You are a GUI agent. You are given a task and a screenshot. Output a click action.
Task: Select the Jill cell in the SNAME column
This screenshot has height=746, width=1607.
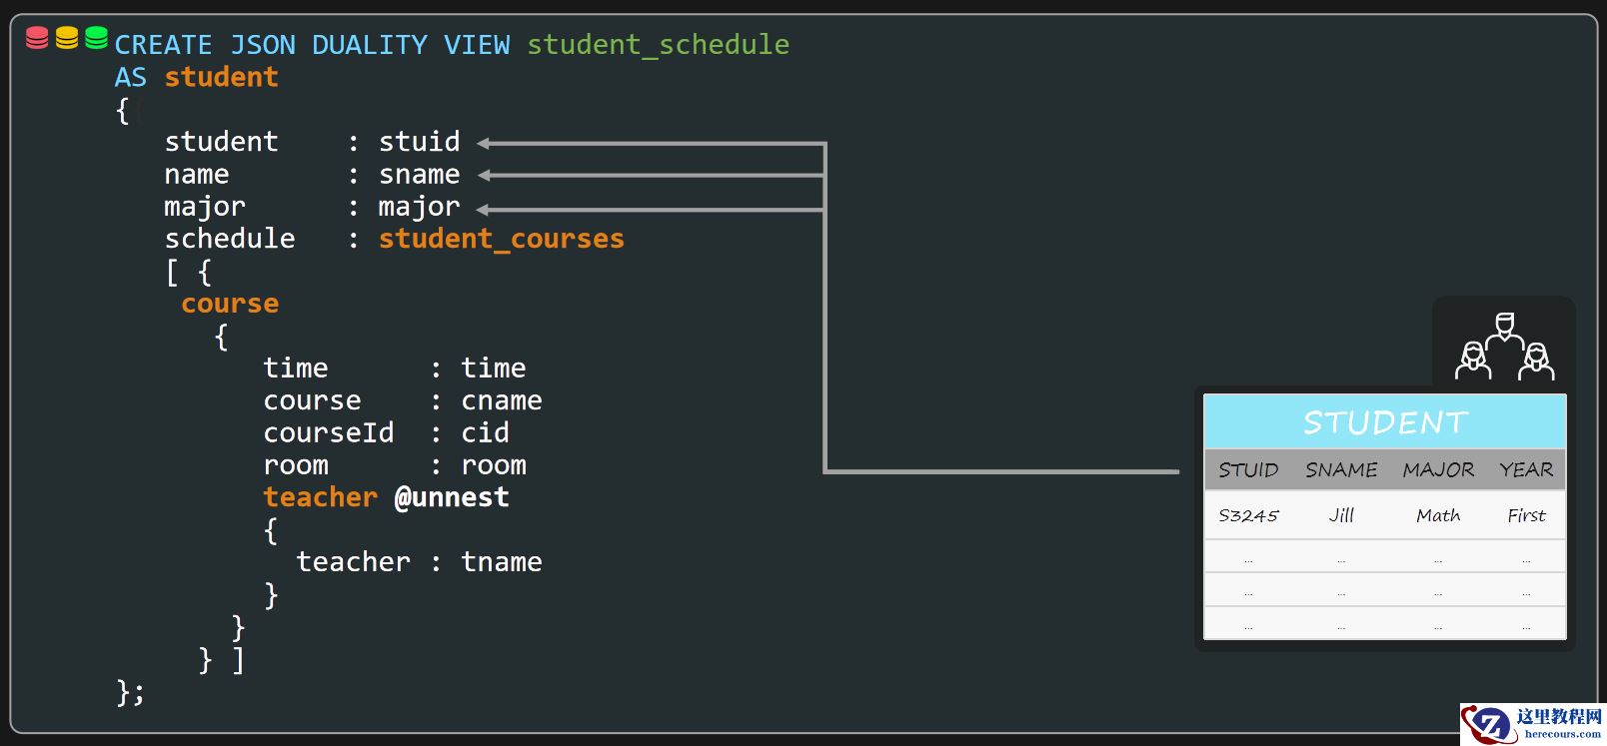coord(1341,515)
